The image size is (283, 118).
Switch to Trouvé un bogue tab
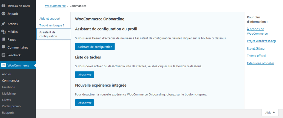point(52,25)
